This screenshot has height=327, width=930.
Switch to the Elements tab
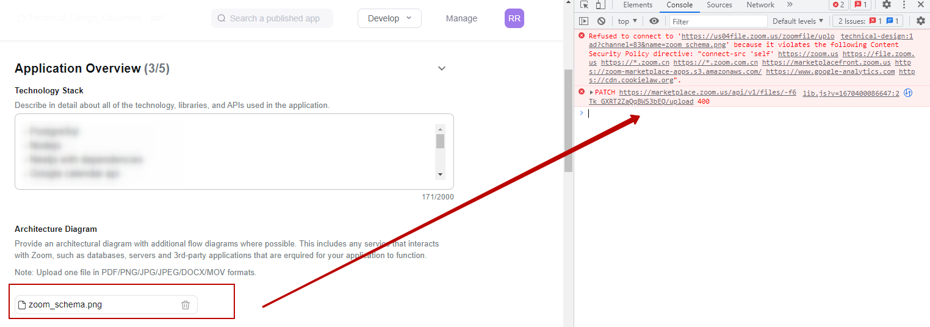pyautogui.click(x=638, y=5)
